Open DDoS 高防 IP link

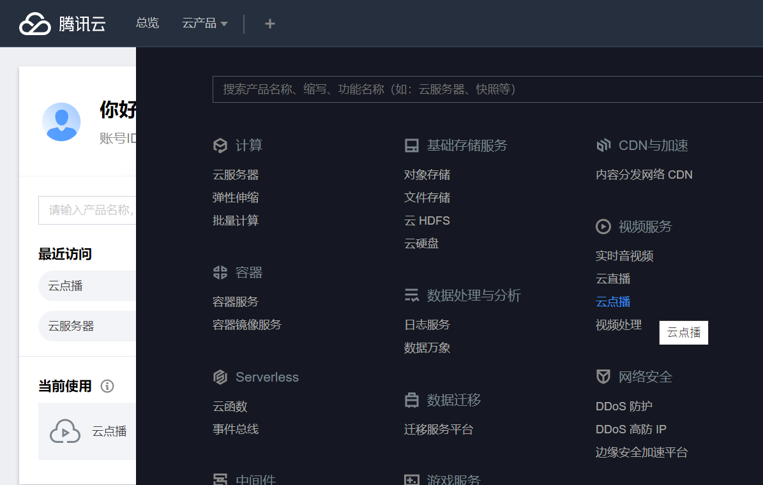click(x=631, y=429)
